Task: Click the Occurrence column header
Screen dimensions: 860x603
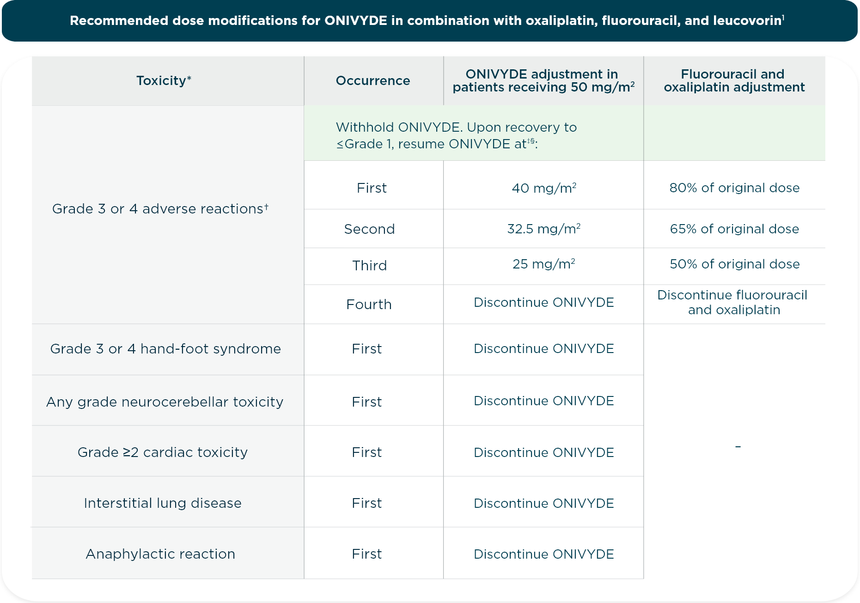Action: (x=372, y=80)
